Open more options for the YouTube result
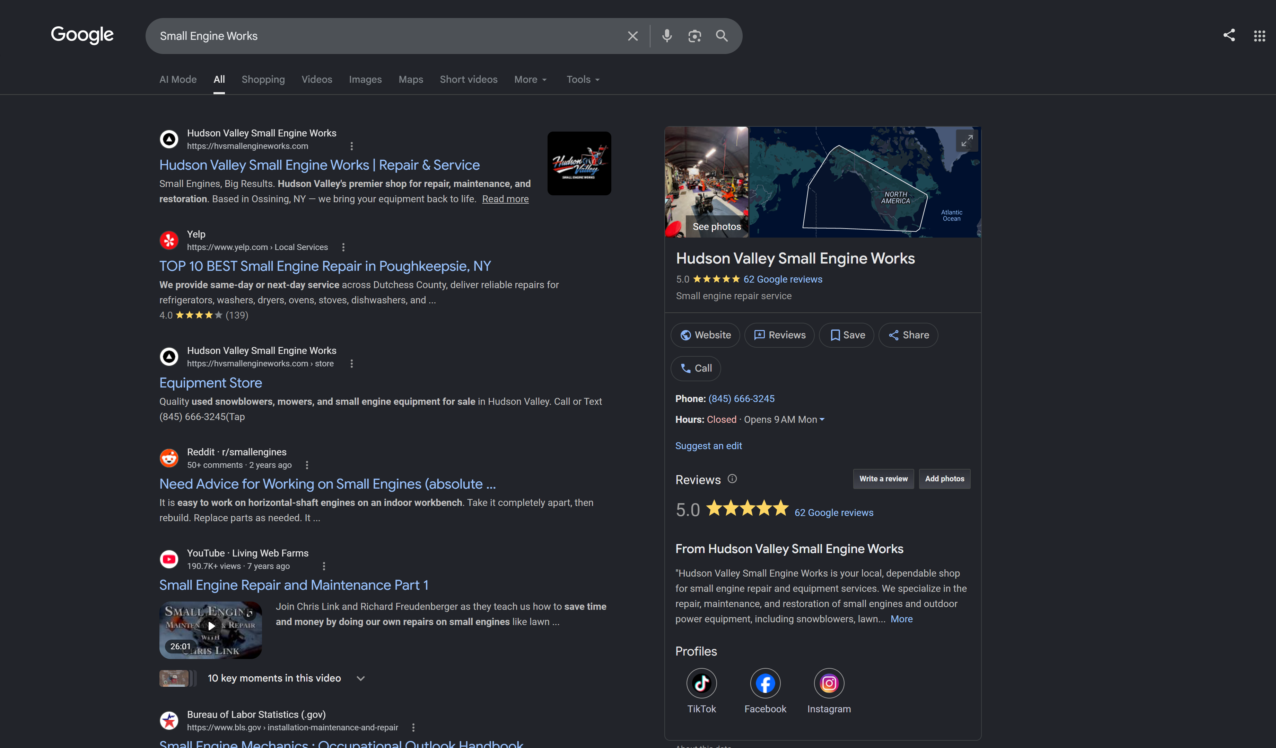1276x748 pixels. [324, 566]
